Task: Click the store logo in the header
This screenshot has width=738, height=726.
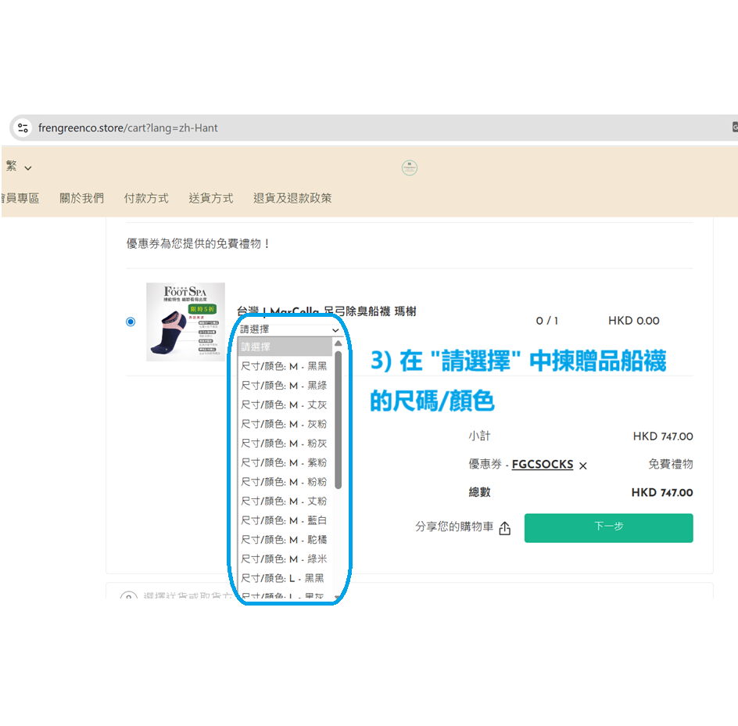Action: [409, 167]
